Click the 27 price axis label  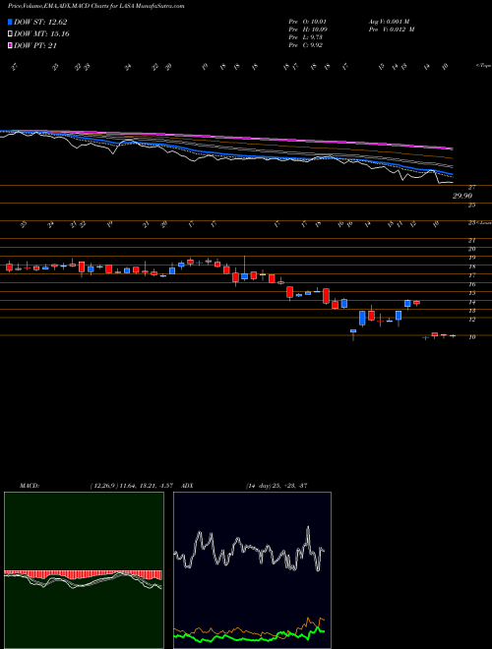(472, 188)
